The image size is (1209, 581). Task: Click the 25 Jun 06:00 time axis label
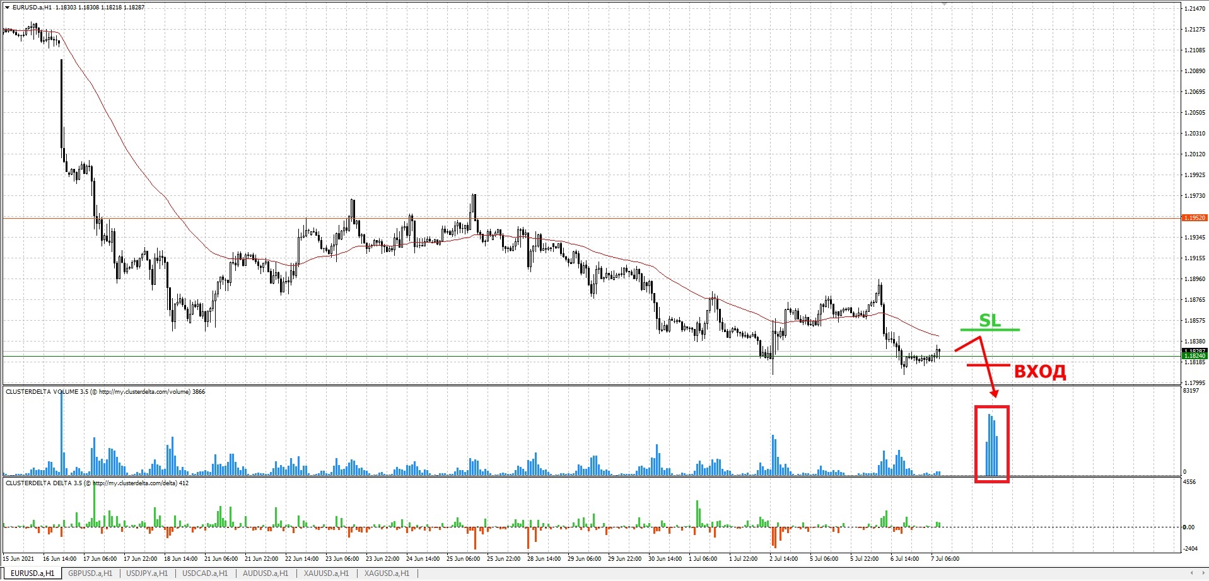[463, 559]
